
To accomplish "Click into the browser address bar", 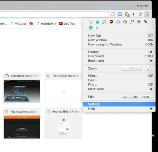I will click(x=54, y=14).
